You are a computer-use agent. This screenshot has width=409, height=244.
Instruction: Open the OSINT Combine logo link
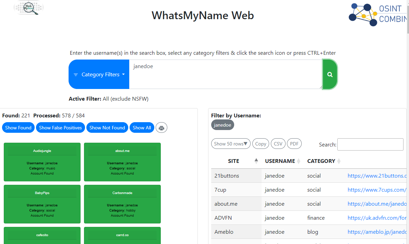pos(378,15)
